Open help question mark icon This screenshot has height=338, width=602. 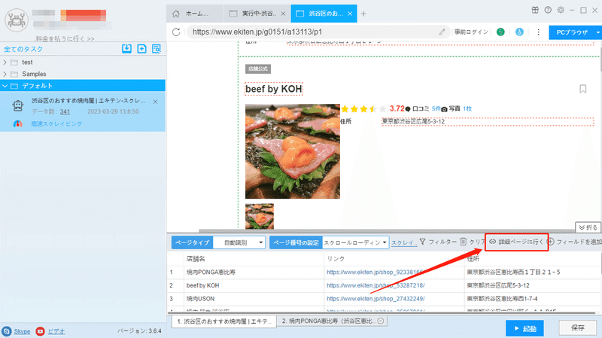(548, 10)
